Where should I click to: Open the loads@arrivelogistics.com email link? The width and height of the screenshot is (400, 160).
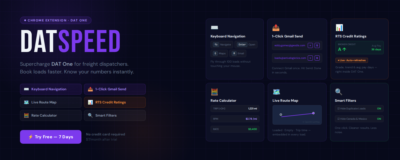[290, 58]
